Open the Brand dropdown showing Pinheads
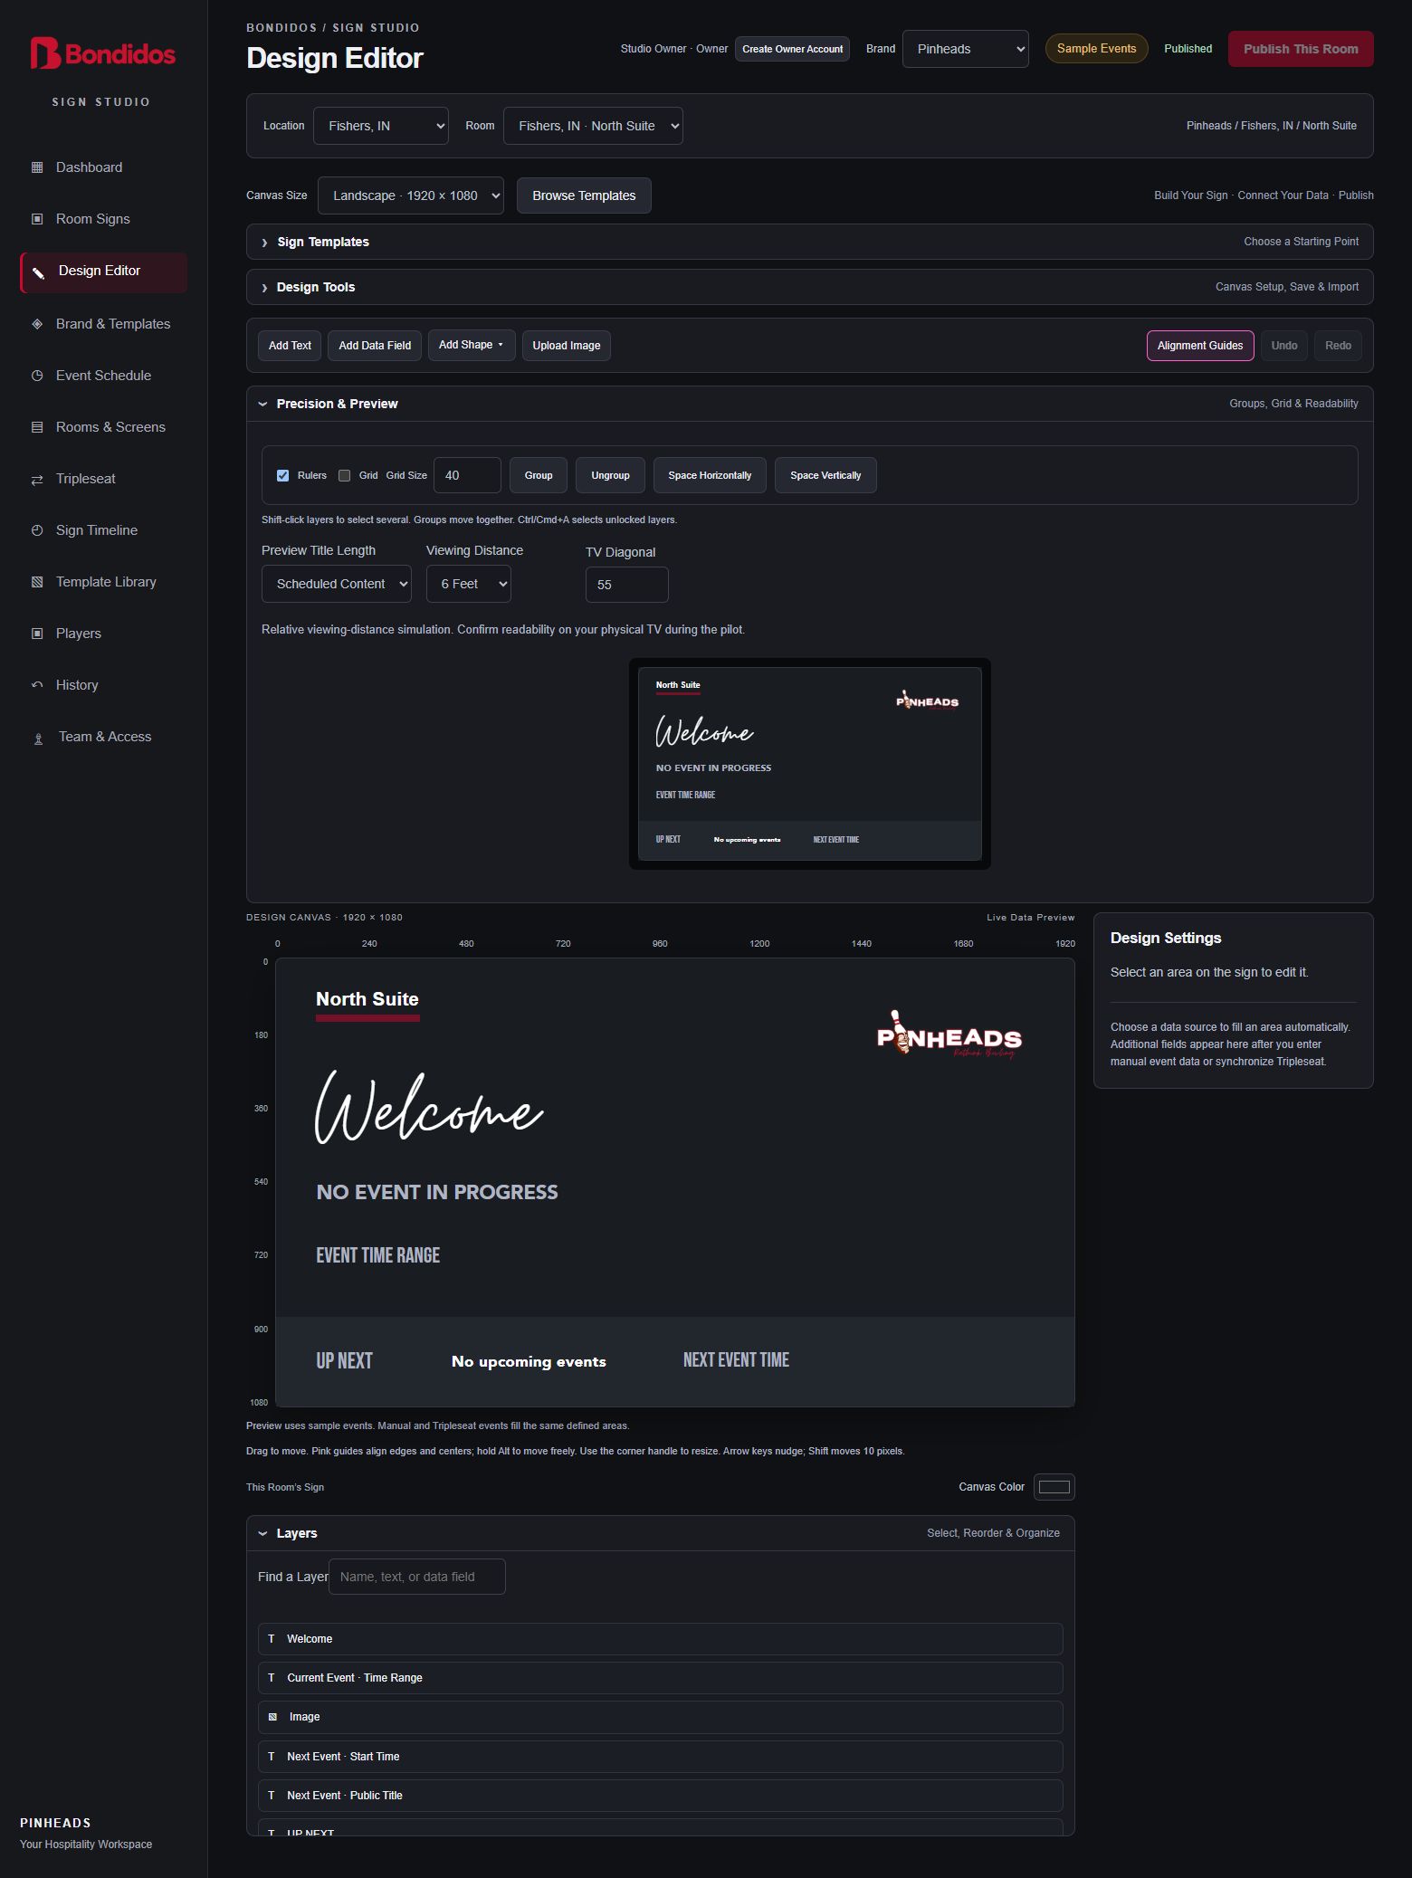The height and width of the screenshot is (1878, 1412). [965, 49]
